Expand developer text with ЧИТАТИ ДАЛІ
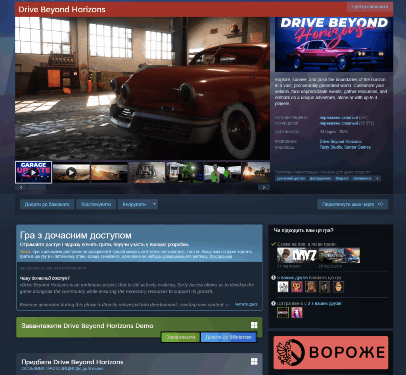This screenshot has width=406, height=375. [246, 304]
